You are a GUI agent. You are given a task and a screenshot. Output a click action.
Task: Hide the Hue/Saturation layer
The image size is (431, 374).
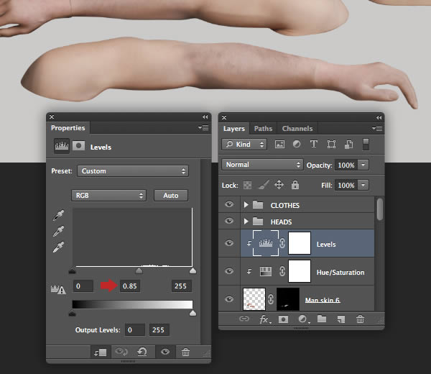(229, 271)
